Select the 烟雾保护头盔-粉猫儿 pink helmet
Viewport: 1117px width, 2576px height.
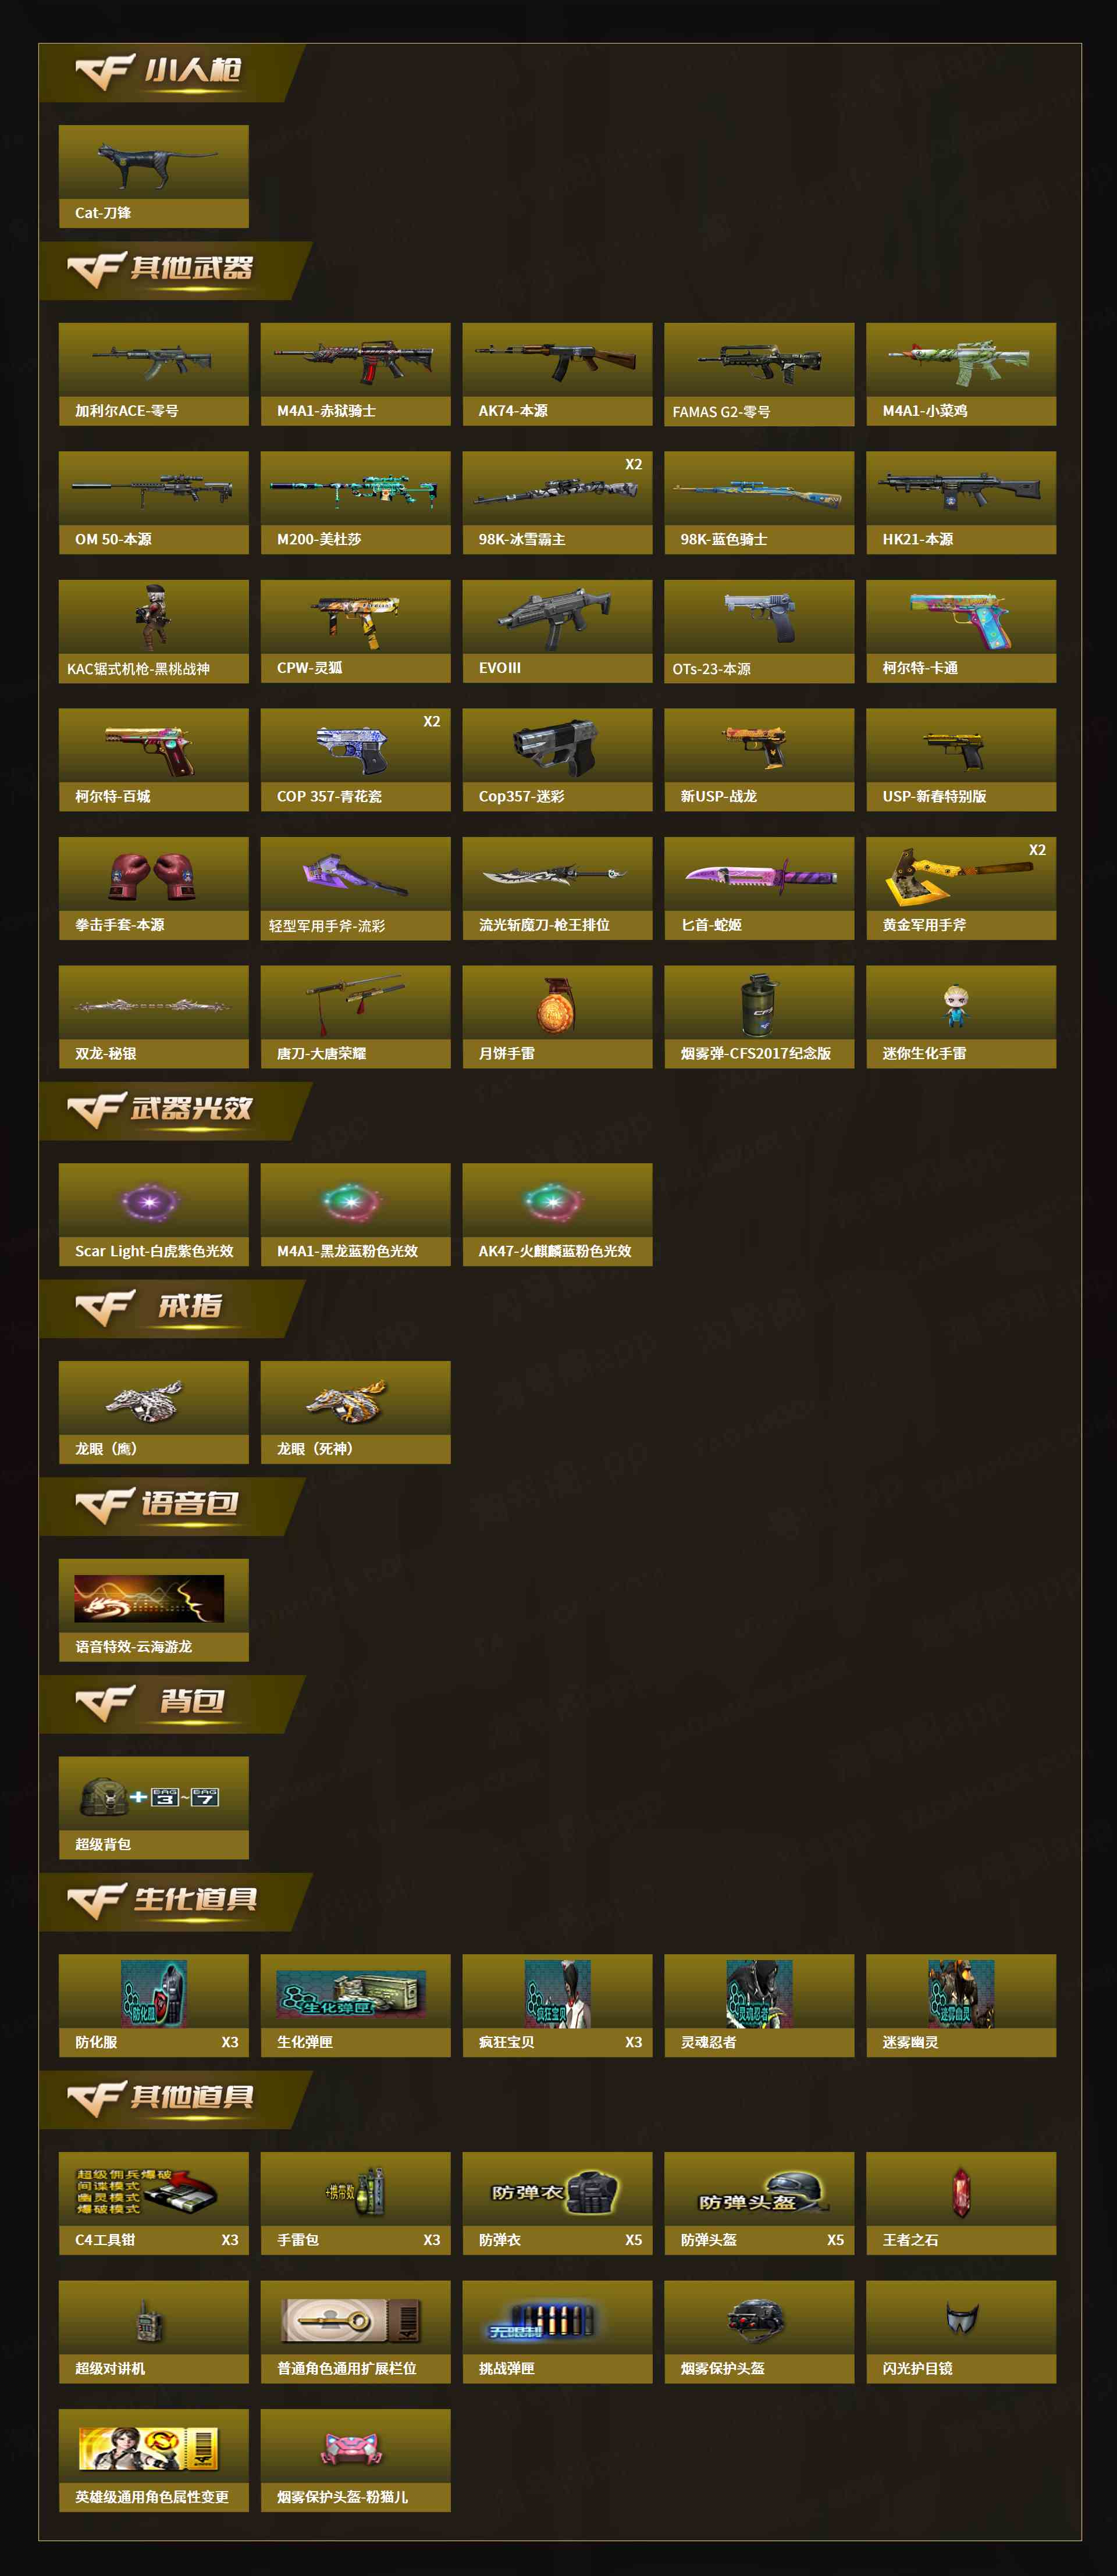(x=355, y=2460)
